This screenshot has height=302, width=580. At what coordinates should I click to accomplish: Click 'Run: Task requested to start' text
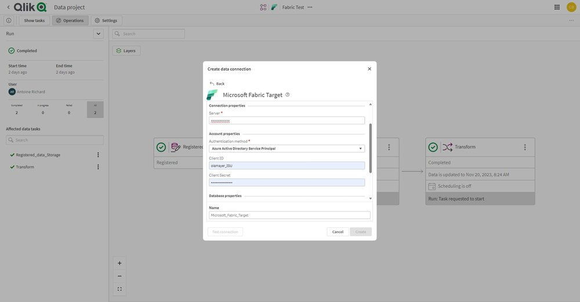coord(456,199)
